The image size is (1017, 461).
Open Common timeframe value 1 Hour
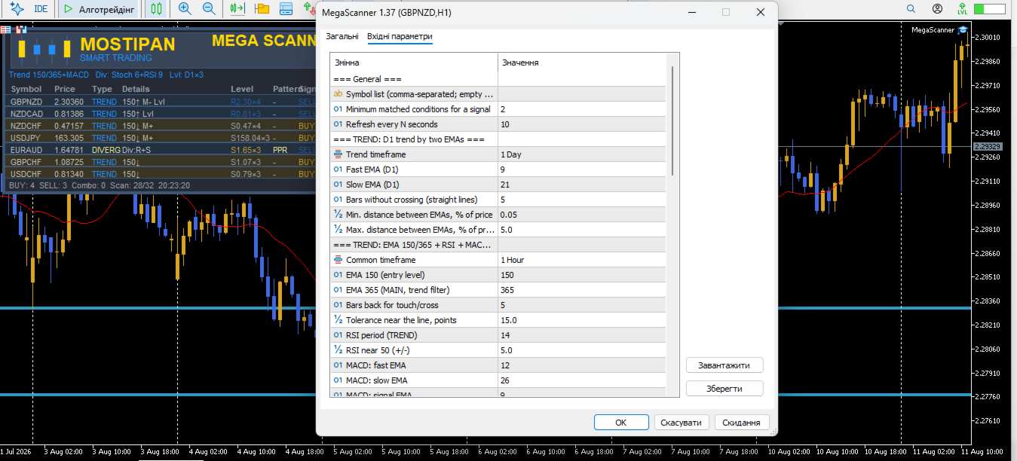581,260
